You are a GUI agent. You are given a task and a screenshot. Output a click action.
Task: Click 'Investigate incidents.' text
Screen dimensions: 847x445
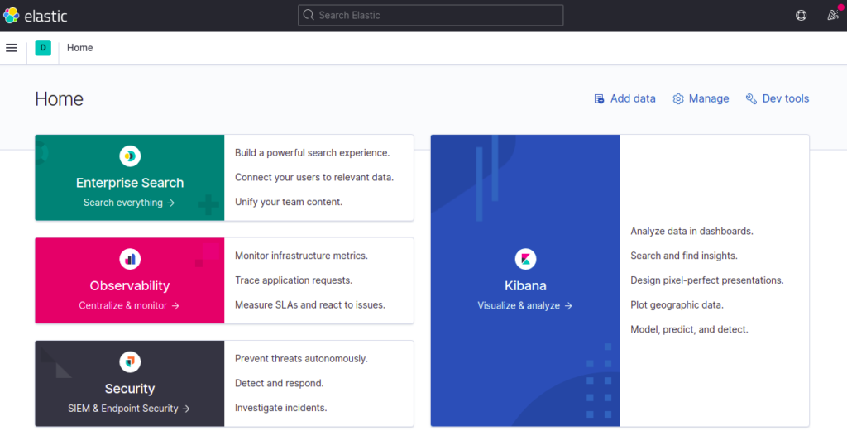(281, 408)
